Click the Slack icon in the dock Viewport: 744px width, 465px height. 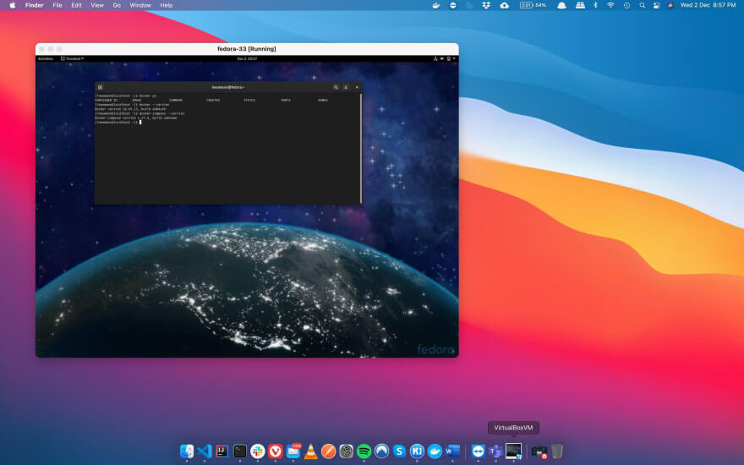tap(257, 451)
